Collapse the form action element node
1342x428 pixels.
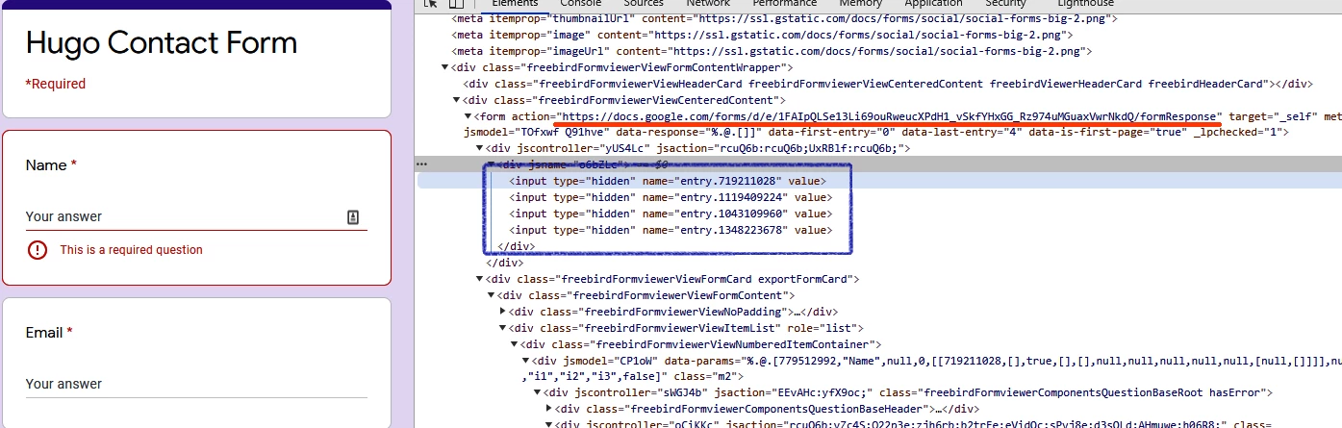[468, 116]
